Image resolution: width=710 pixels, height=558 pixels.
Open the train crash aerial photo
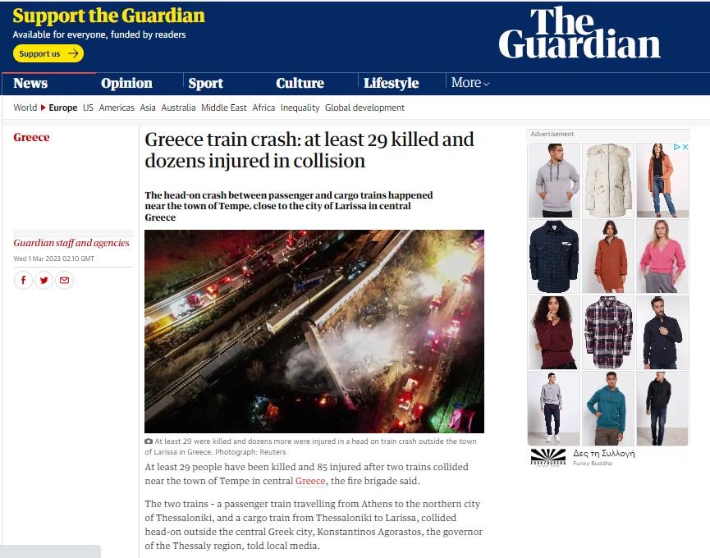point(314,332)
